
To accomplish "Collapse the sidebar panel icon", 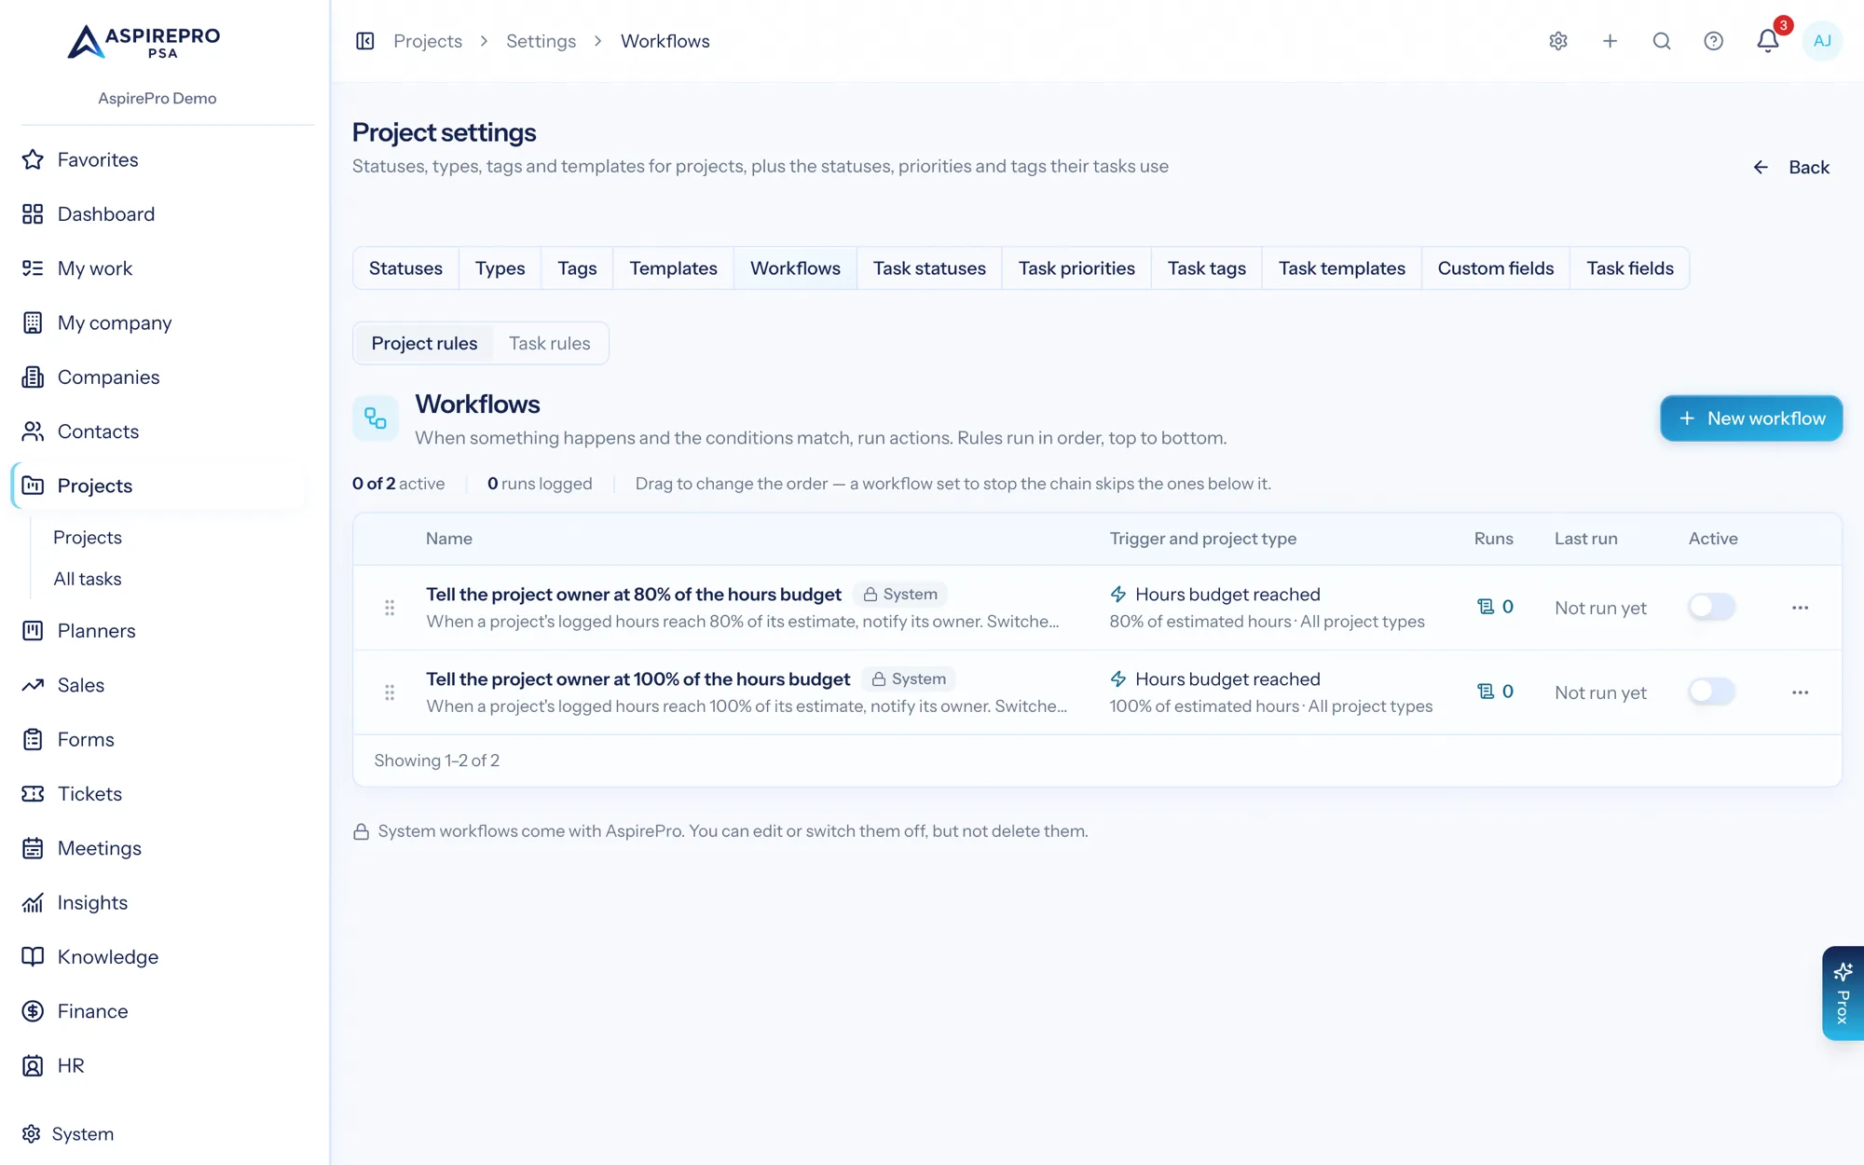I will coord(365,41).
